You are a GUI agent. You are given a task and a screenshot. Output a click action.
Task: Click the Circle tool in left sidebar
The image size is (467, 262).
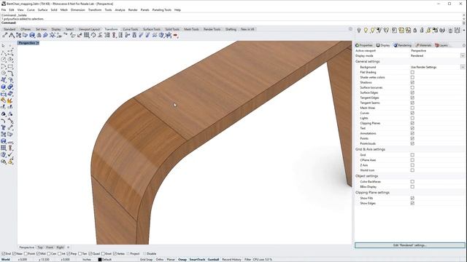click(4, 60)
